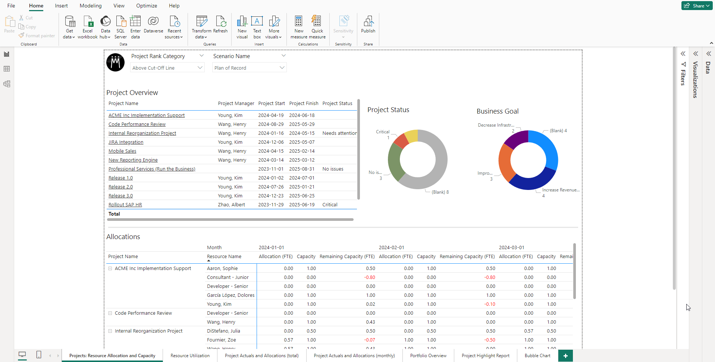Switch to Table view in sidebar

(7, 69)
